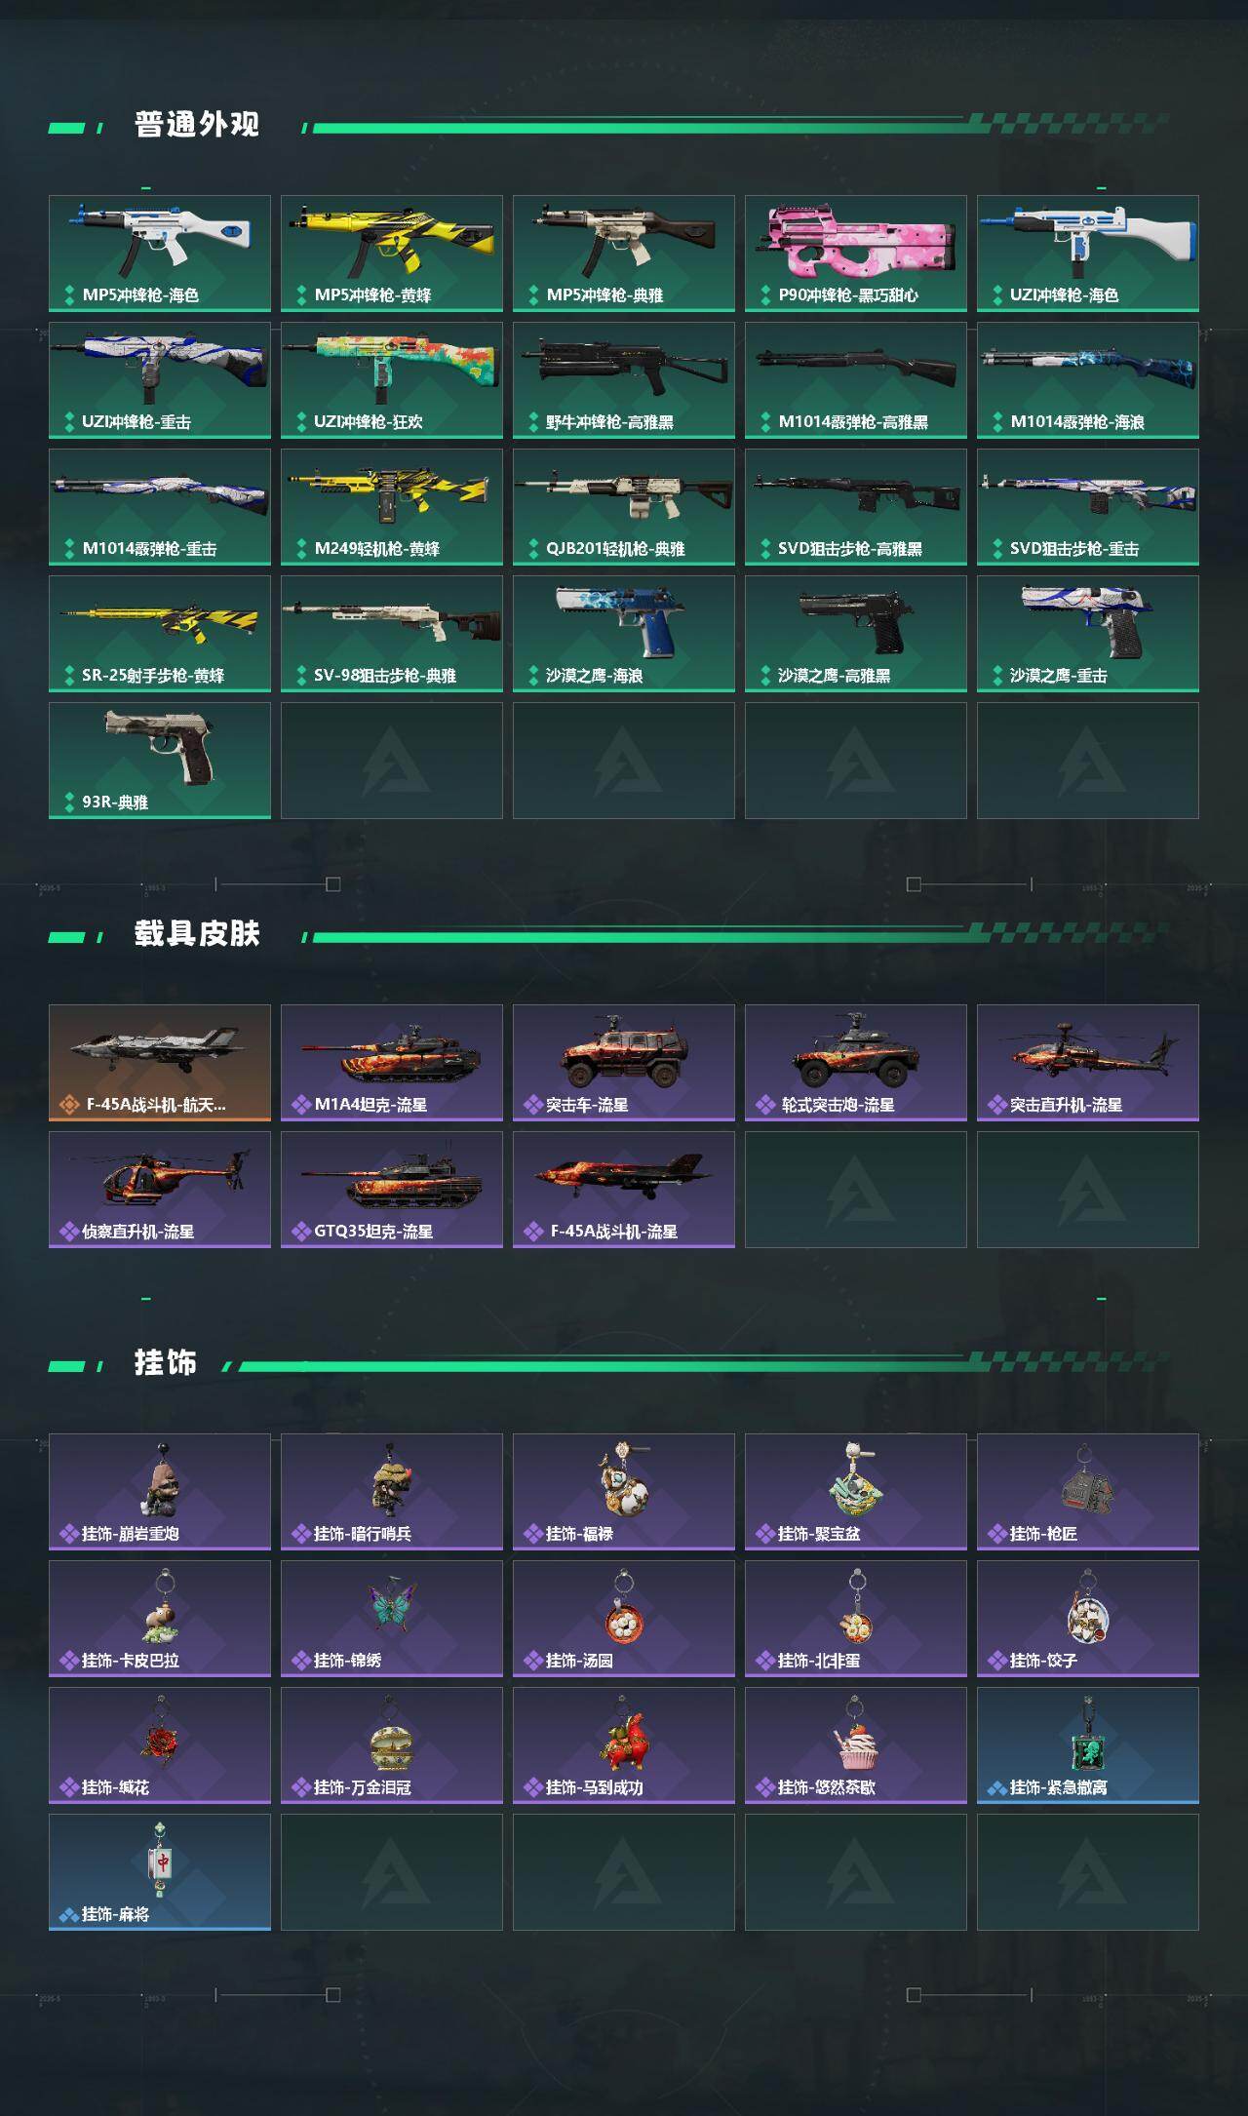Select the rose charm 挂饰-绒花
The image size is (1248, 2116).
(x=160, y=1745)
